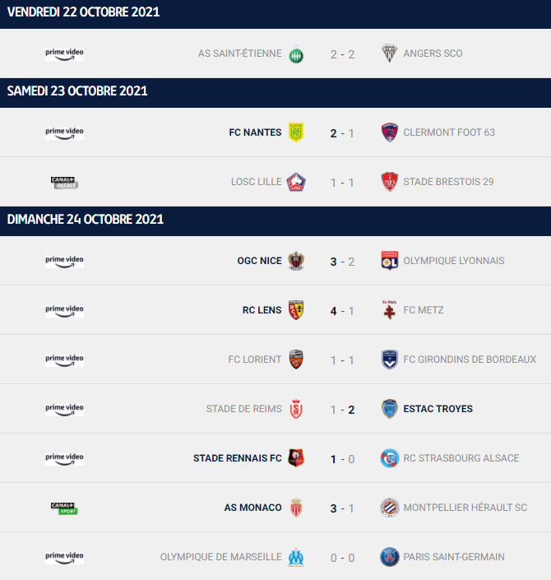Click the Angers SCO club crest
551x580 pixels.
tap(389, 53)
